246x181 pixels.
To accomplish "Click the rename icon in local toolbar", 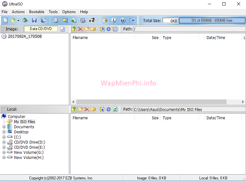I will [93, 109].
